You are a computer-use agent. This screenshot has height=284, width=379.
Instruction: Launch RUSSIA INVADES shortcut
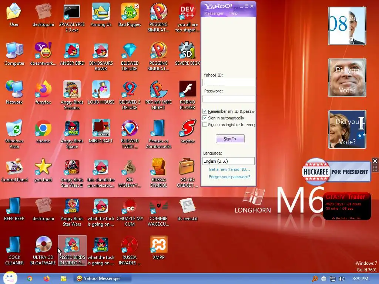tap(130, 250)
